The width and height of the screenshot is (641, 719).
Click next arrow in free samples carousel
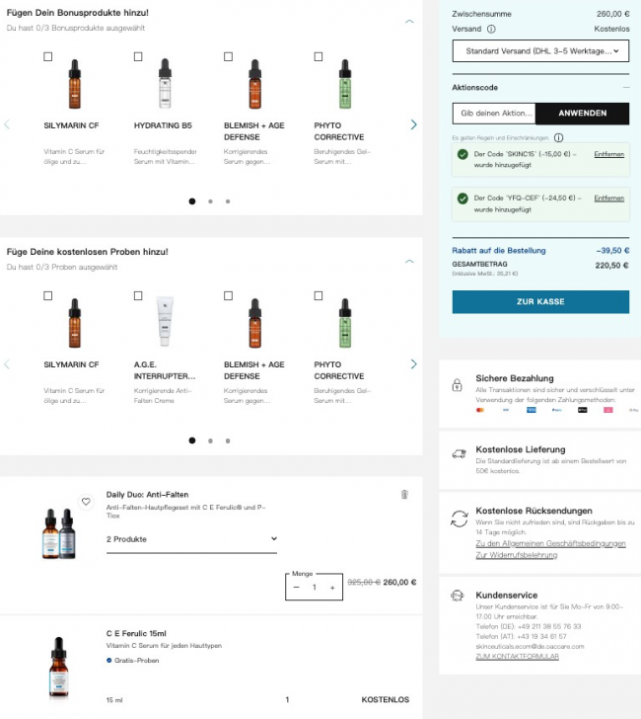[x=413, y=363]
